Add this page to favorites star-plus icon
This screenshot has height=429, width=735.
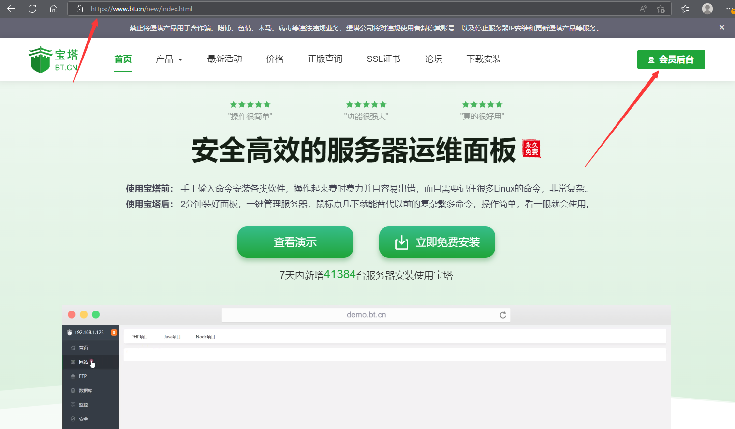point(661,9)
